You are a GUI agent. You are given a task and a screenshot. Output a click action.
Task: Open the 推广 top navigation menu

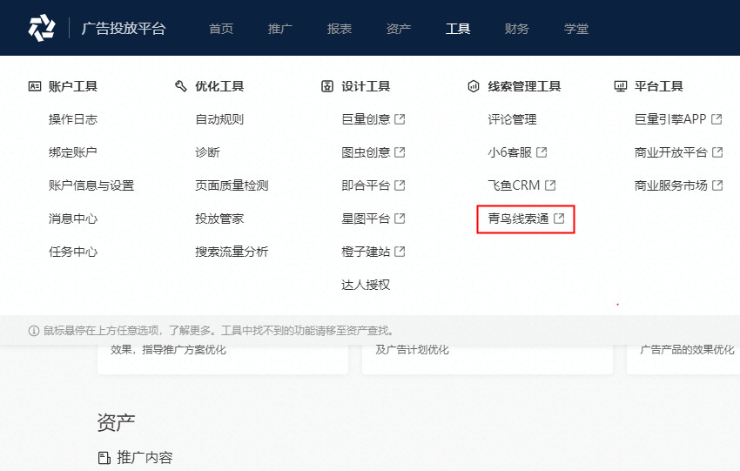(x=280, y=29)
